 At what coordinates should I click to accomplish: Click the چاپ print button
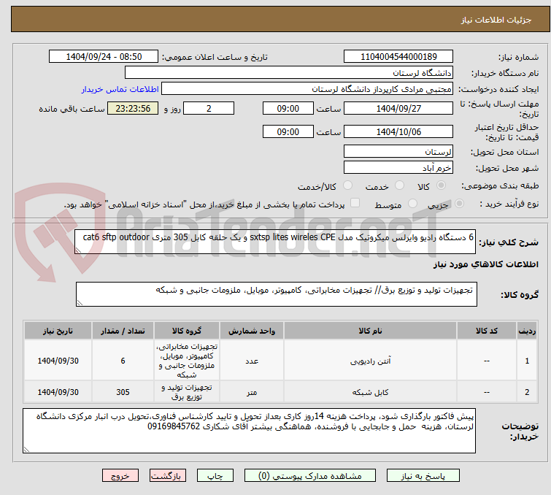pyautogui.click(x=215, y=476)
